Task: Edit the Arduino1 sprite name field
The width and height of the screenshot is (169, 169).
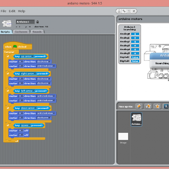Action: tap(25, 22)
